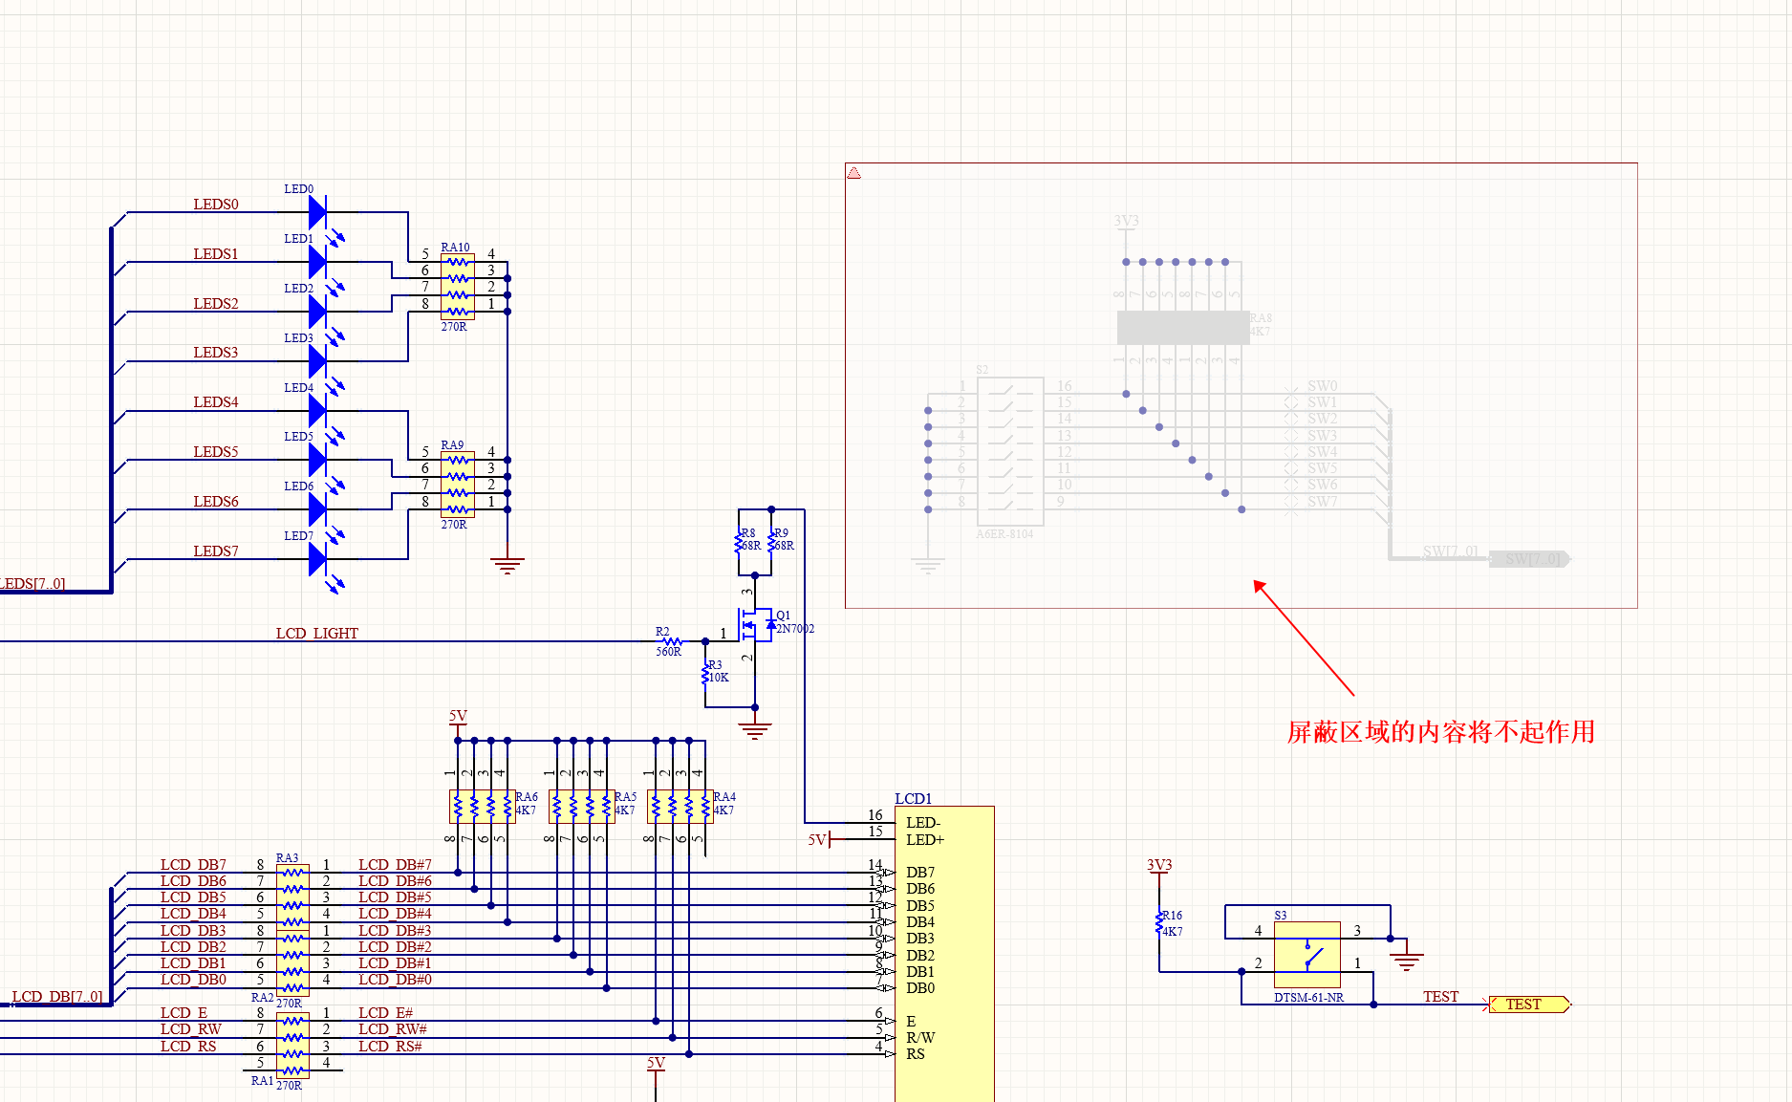Select the LCD_DB[7..0] bus label
Viewport: 1792px width, 1102px height.
coord(57,996)
